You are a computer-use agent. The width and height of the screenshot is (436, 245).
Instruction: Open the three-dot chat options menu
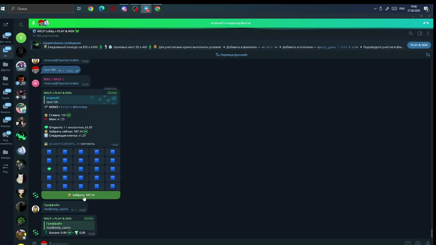pos(428,33)
